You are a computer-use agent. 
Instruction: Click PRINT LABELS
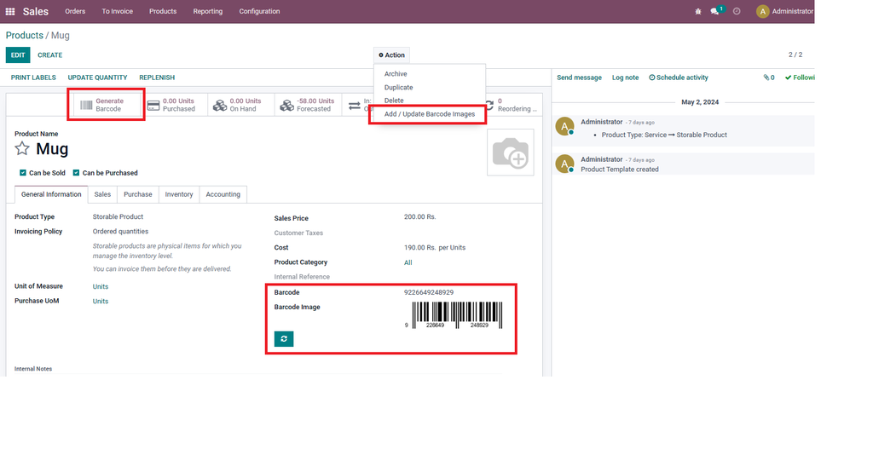[33, 78]
